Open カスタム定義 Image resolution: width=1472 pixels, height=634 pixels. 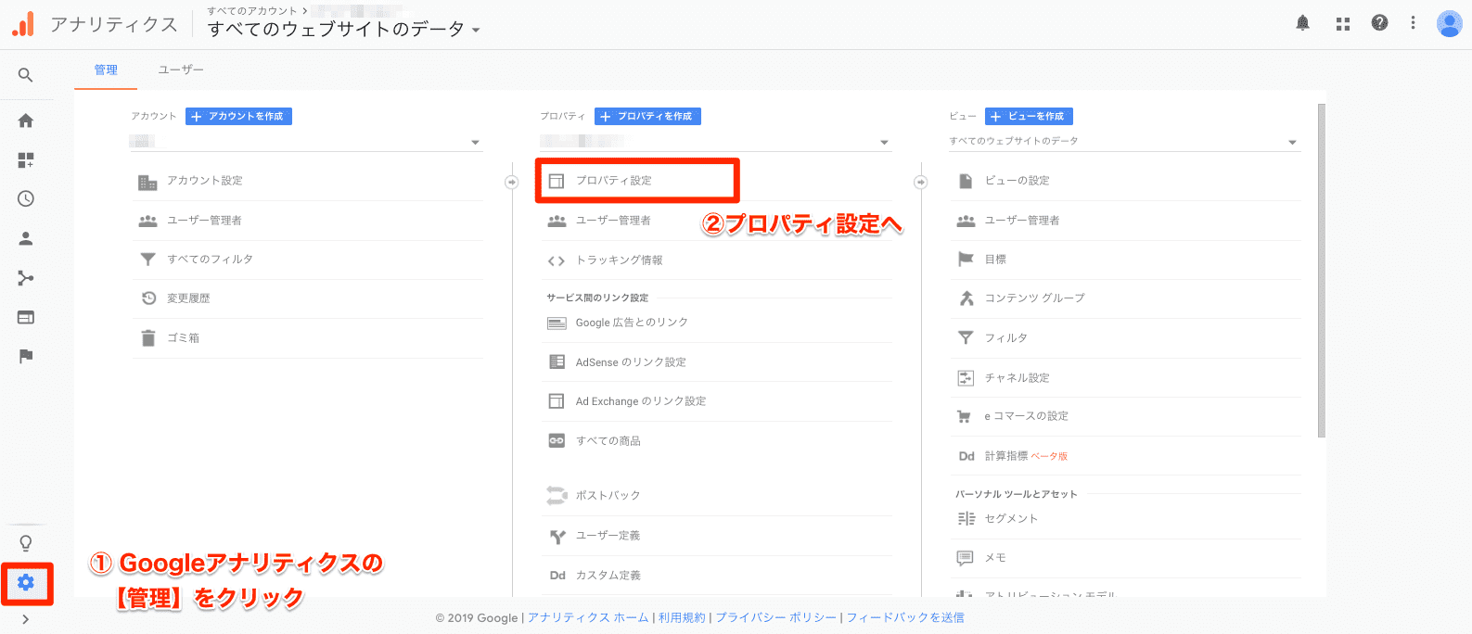tap(608, 576)
